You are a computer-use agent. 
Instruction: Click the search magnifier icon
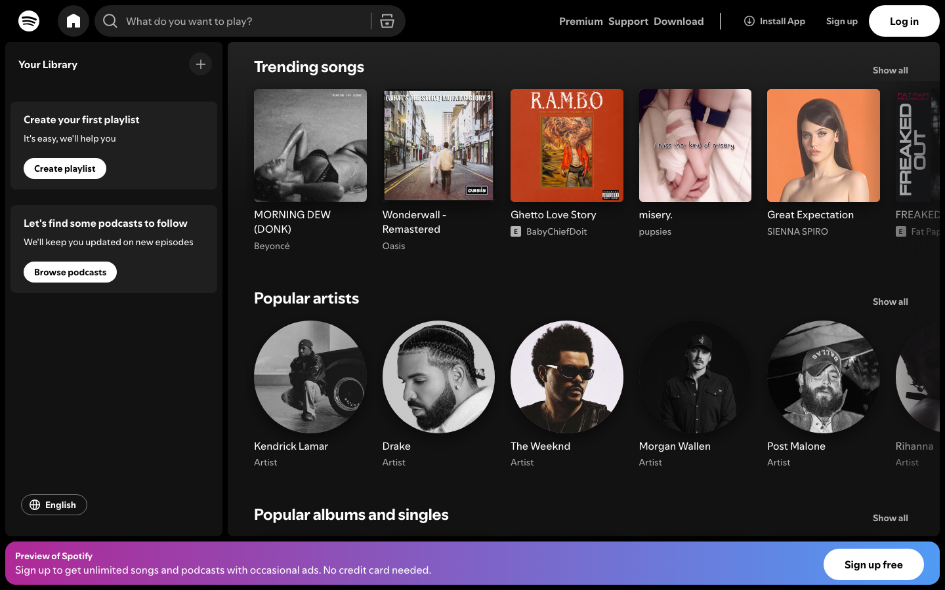pos(110,21)
